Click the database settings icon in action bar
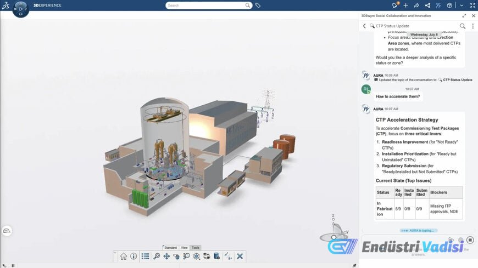This screenshot has width=478, height=268. tap(216, 256)
